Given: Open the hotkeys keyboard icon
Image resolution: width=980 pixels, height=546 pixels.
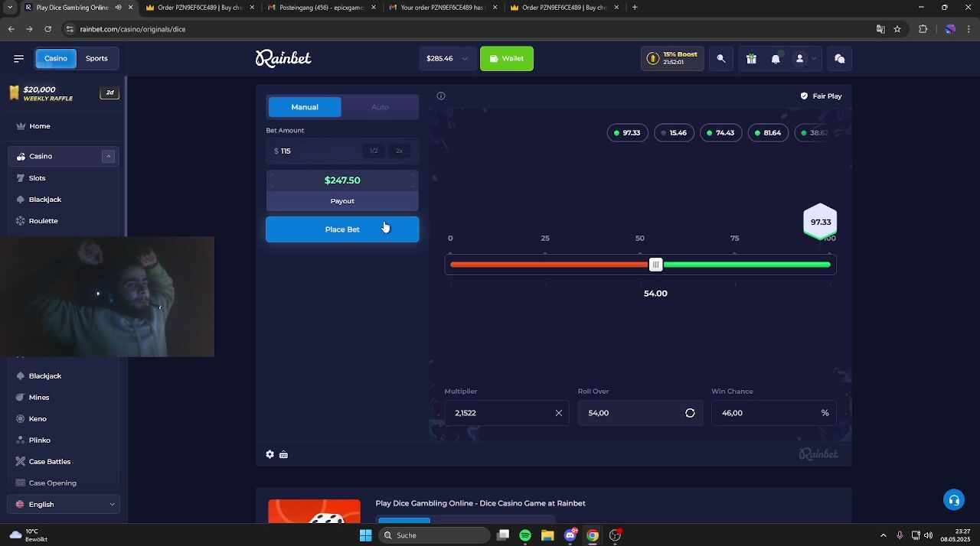Looking at the screenshot, I should pos(283,454).
